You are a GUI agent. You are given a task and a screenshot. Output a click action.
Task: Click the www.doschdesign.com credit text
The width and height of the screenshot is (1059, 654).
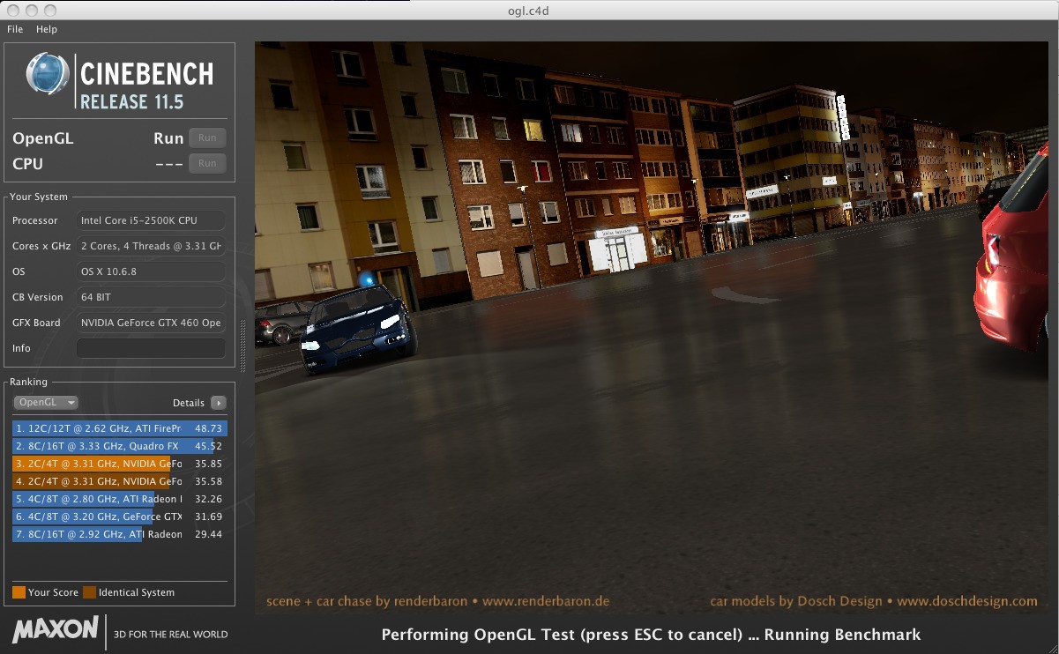[x=966, y=601]
